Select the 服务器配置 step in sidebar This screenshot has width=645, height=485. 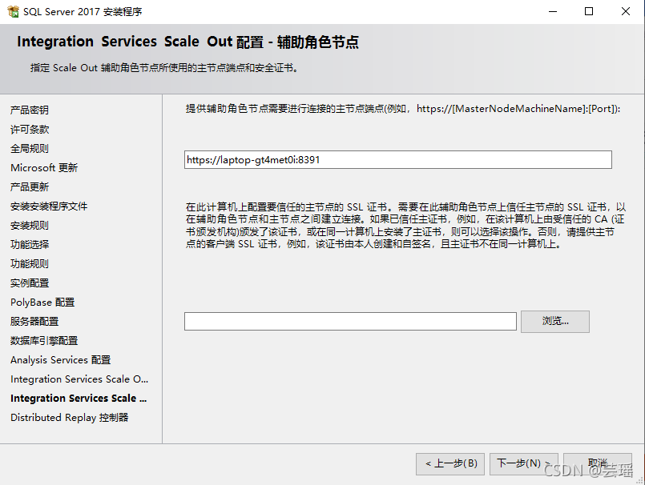[x=34, y=322]
